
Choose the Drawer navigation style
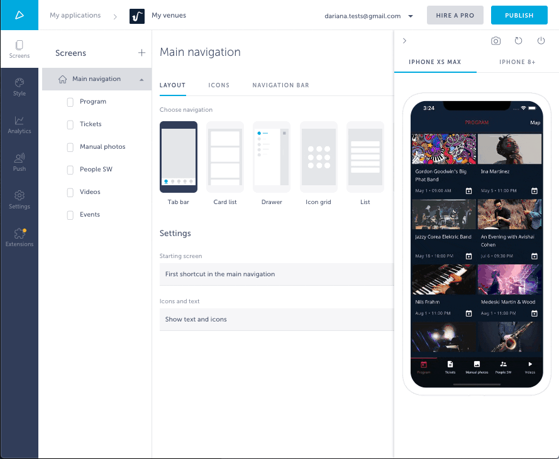[271, 157]
